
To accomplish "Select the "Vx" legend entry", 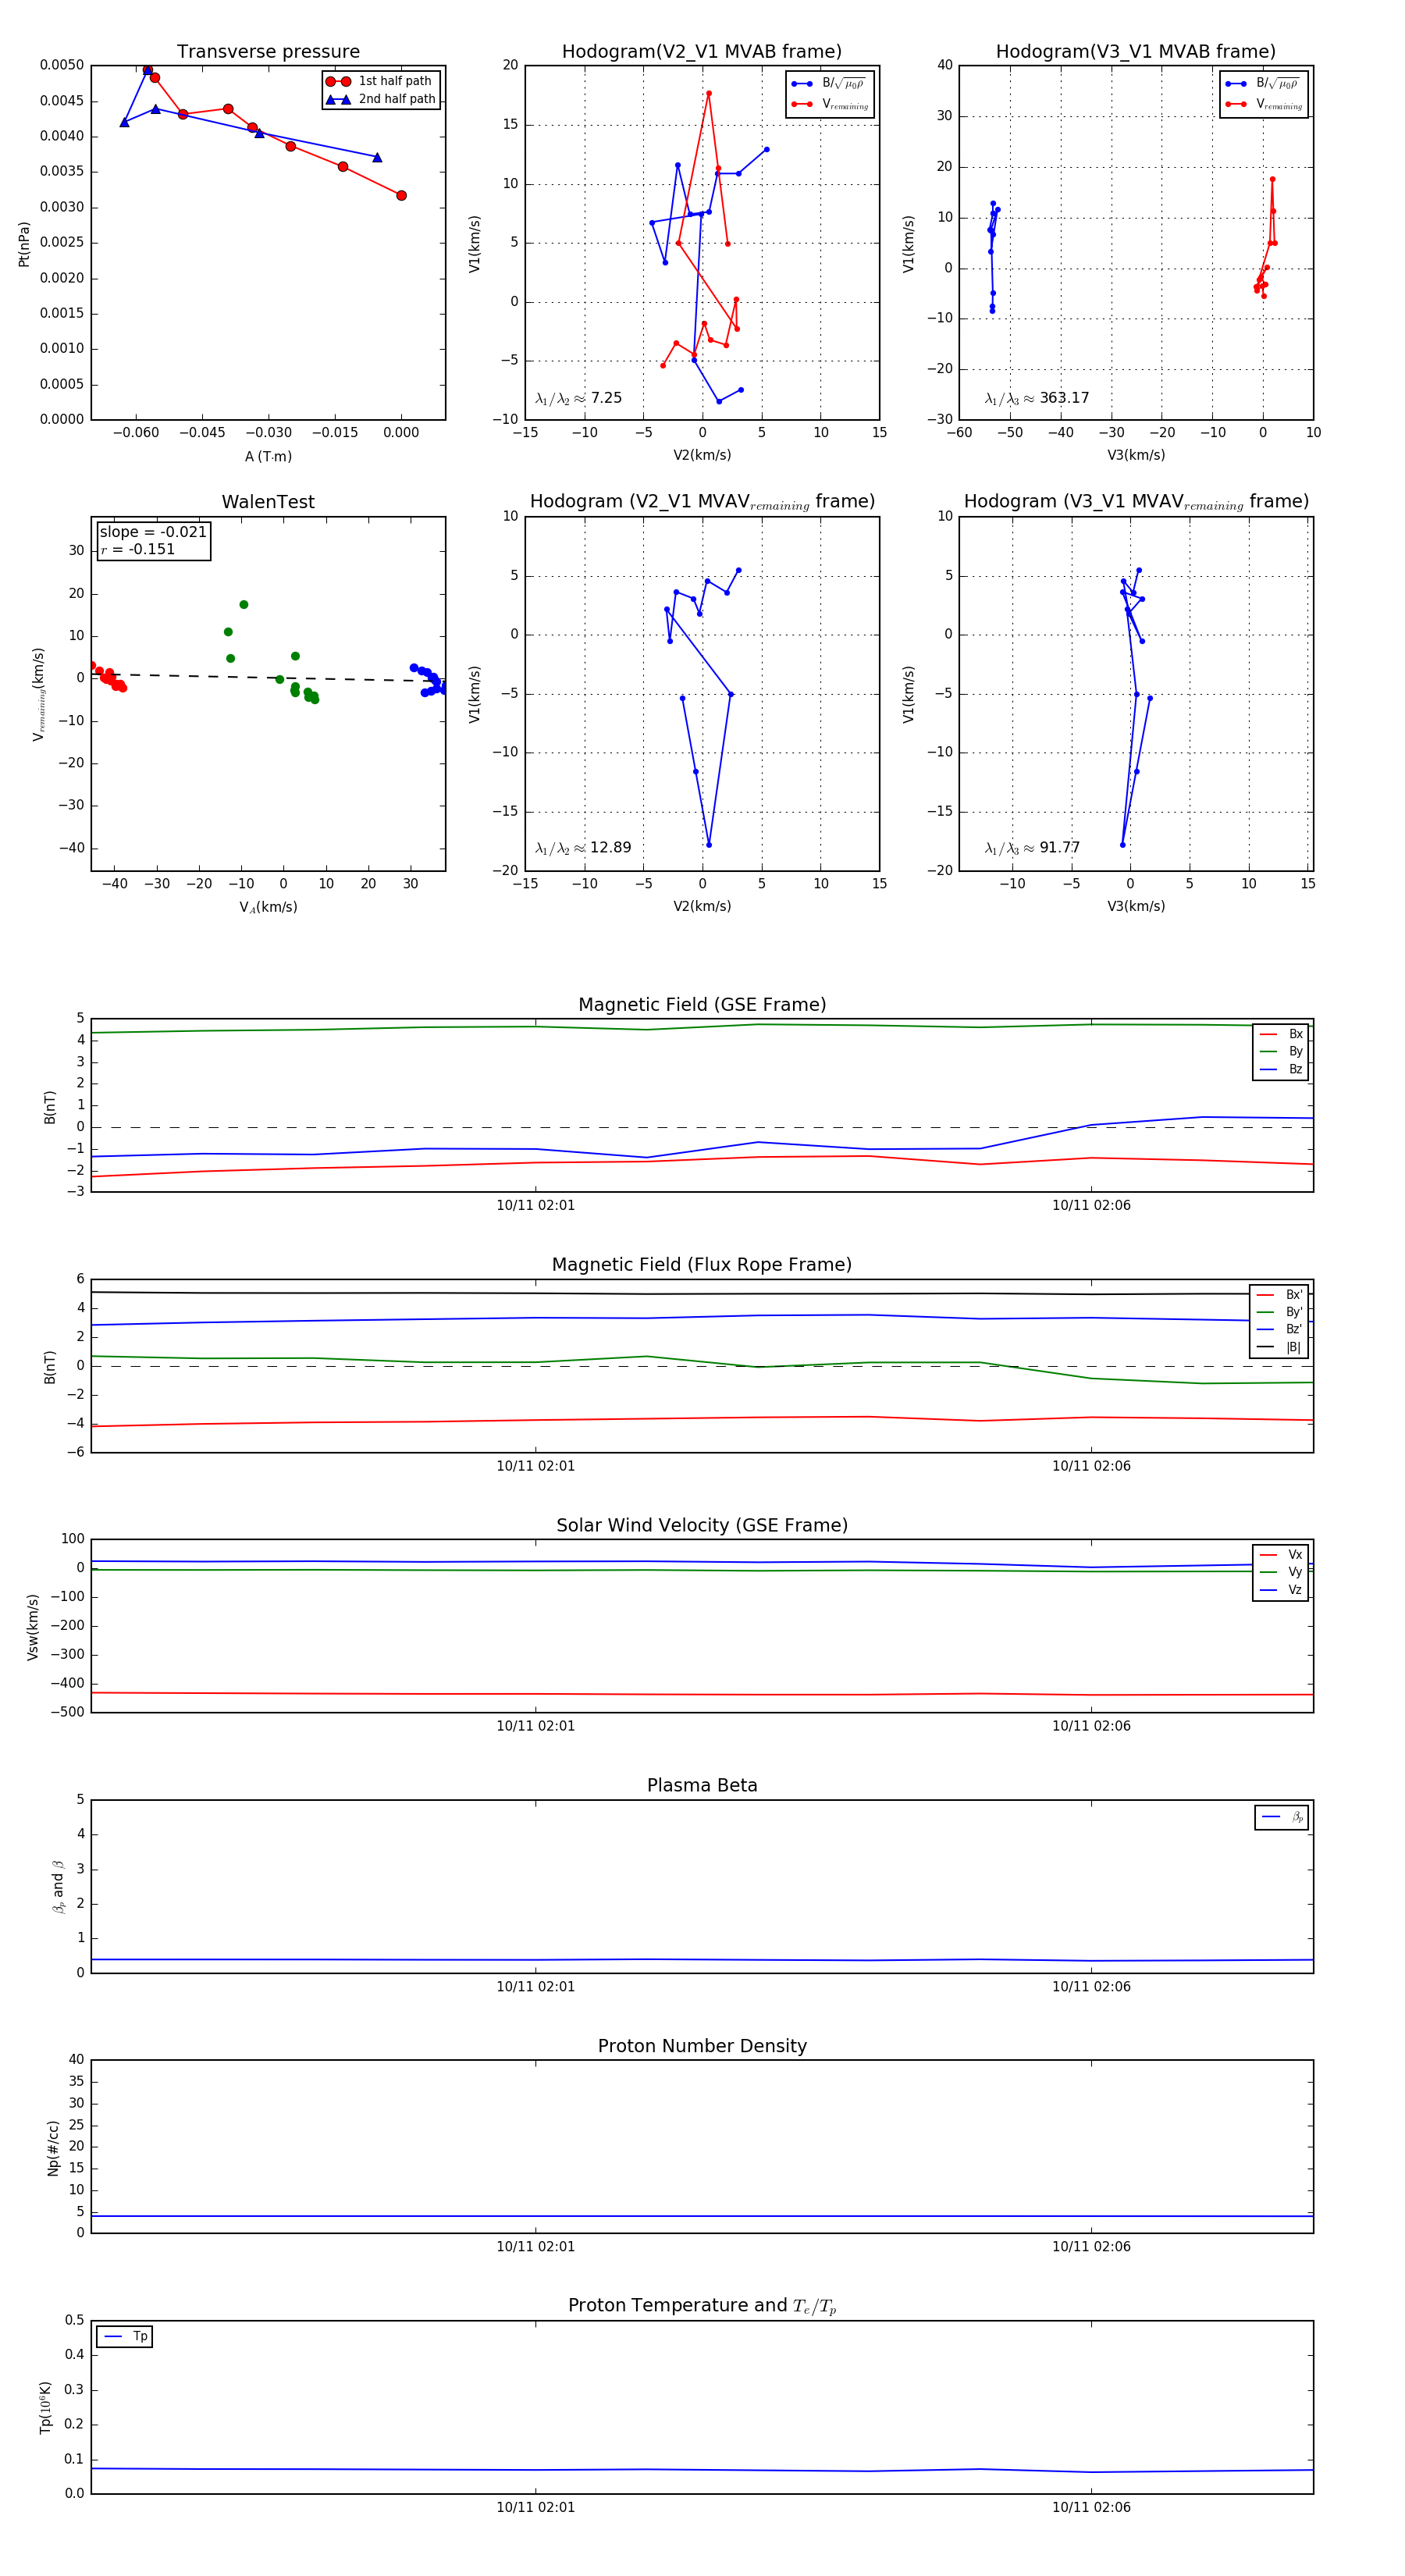I will click(x=1281, y=1555).
